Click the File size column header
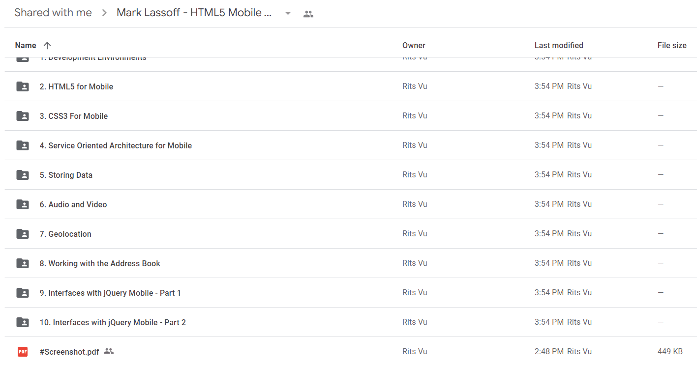The image size is (697, 365). click(x=672, y=45)
